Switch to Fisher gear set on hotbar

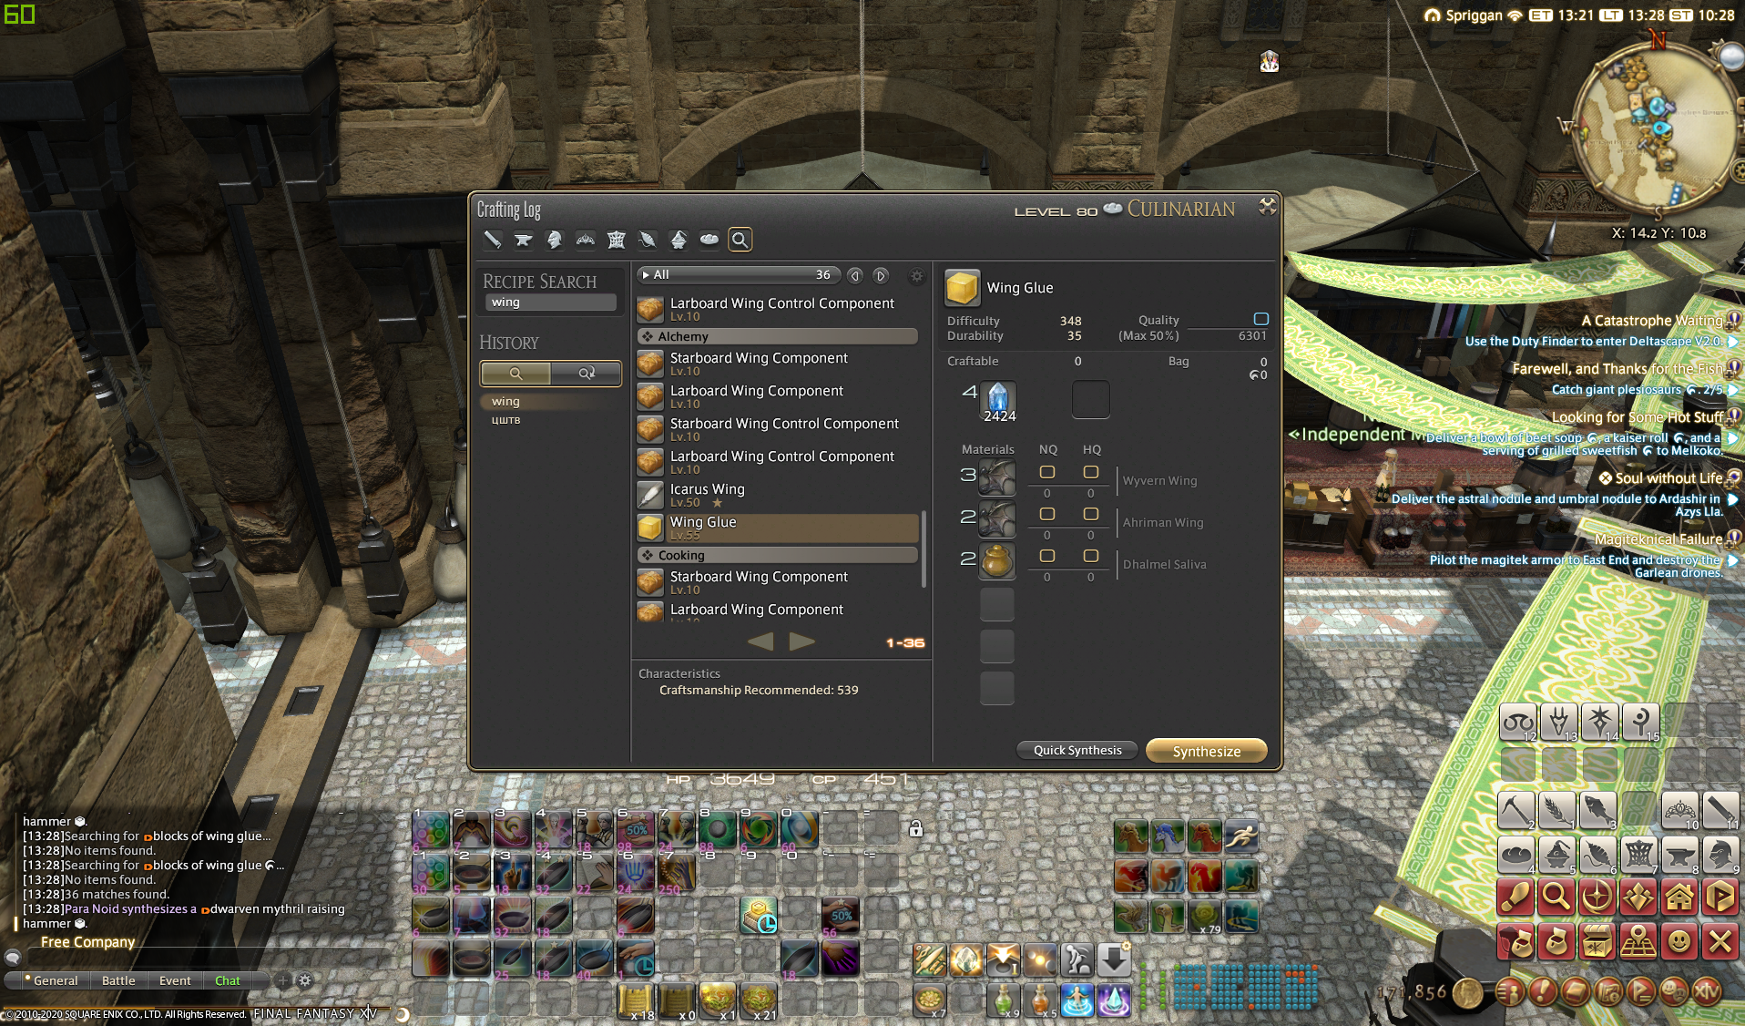point(1598,809)
